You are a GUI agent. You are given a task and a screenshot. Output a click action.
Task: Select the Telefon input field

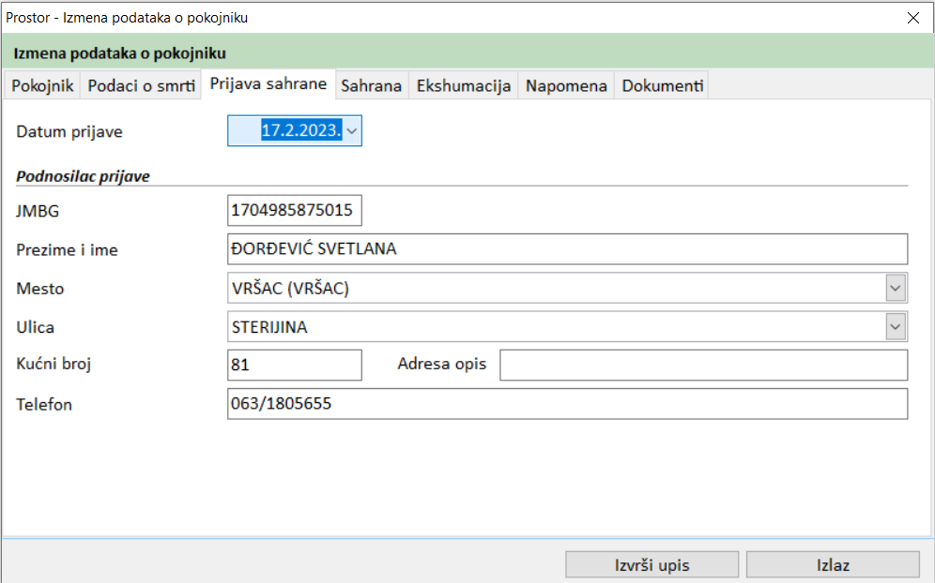567,404
